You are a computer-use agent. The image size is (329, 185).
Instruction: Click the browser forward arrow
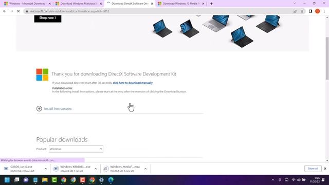[x=11, y=11]
